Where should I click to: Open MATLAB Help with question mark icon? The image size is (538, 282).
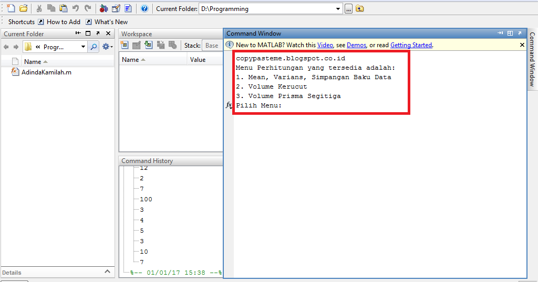pos(144,8)
